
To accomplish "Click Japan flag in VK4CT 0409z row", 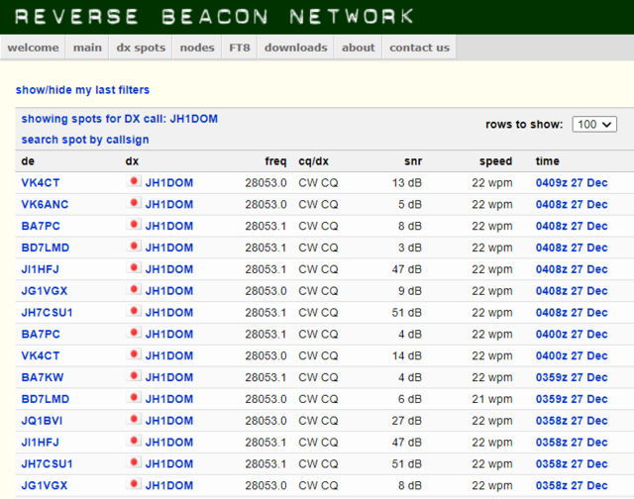I will (x=133, y=181).
